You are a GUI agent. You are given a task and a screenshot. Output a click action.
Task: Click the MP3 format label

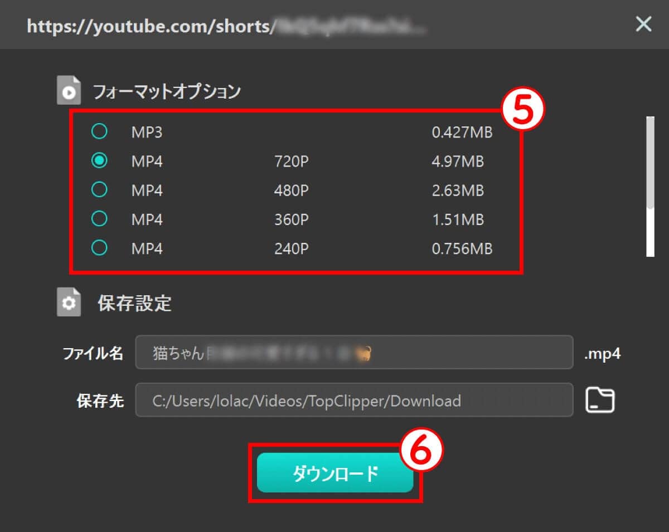[x=147, y=133]
